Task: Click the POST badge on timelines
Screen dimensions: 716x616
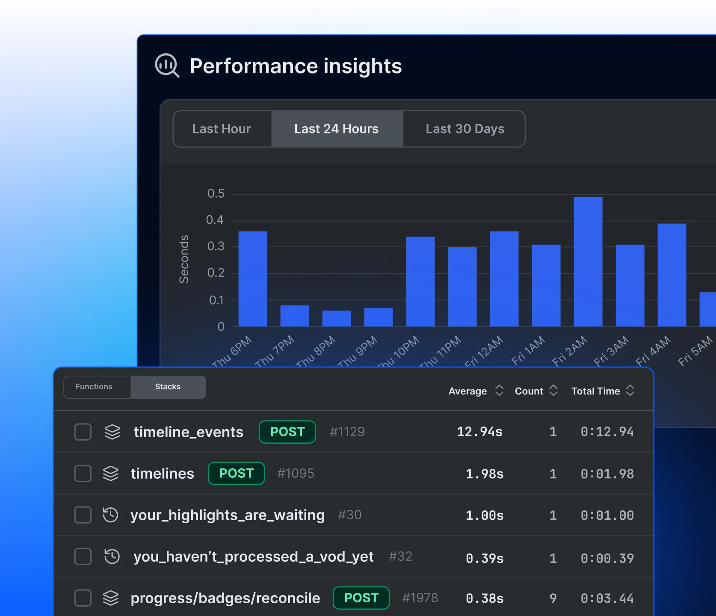Action: point(237,474)
